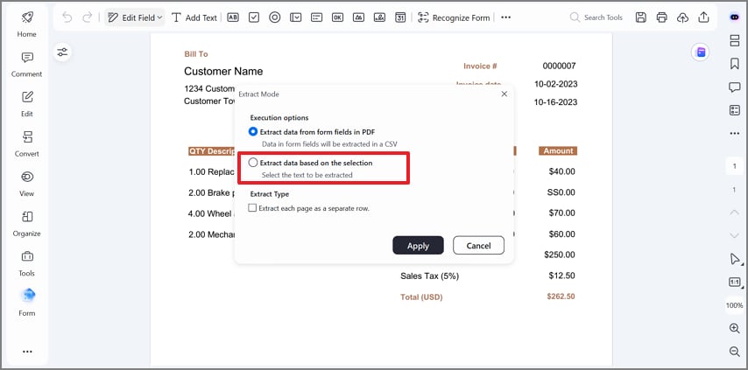The image size is (748, 370).
Task: Switch to the Edit tools in sidebar
Action: point(26,104)
